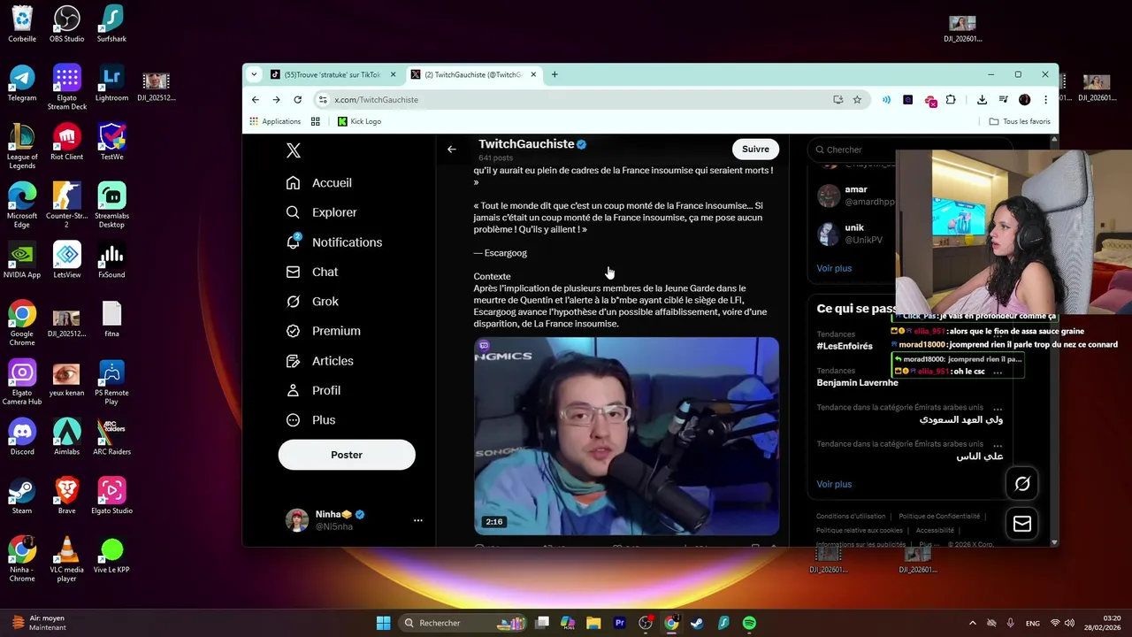
Task: Open Chat in X sidebar
Action: pyautogui.click(x=312, y=272)
